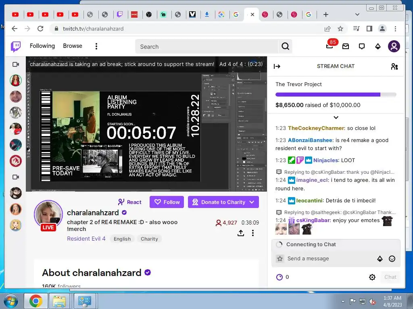Open chat settings gear icon
The height and width of the screenshot is (309, 413).
(x=372, y=277)
